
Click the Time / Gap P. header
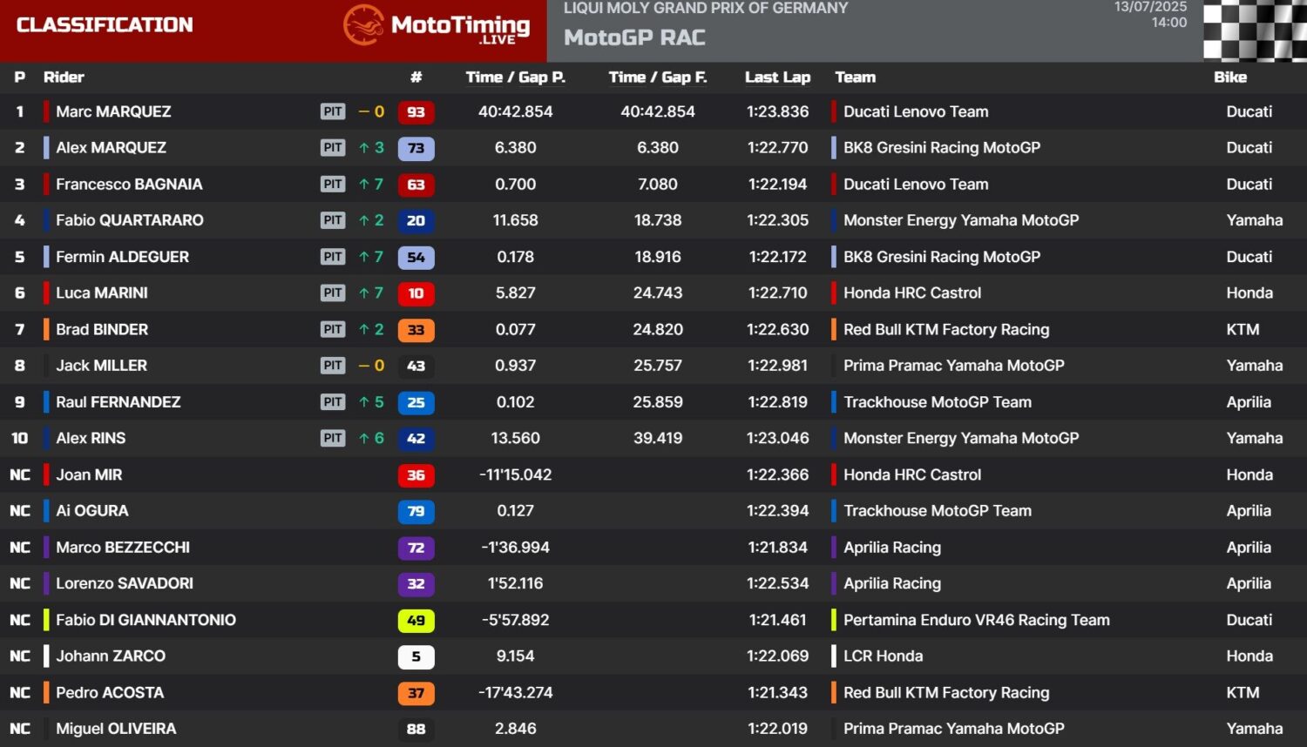click(x=515, y=77)
